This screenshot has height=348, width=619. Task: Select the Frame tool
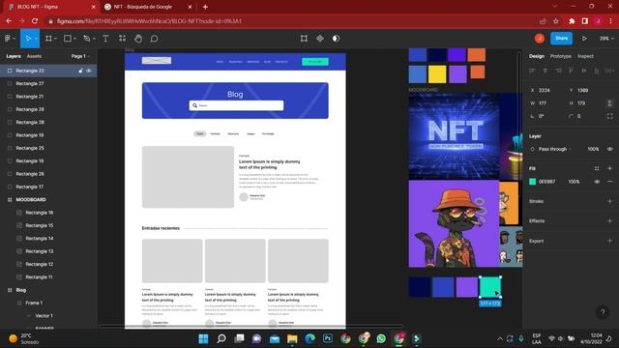click(x=48, y=39)
